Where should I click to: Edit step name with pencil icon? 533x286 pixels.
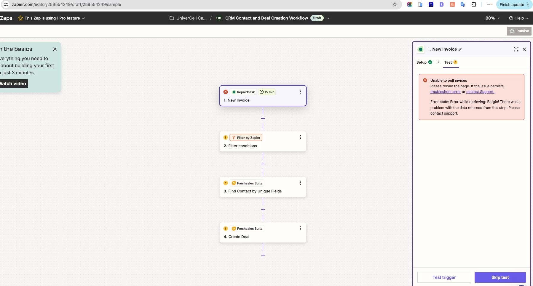click(x=460, y=49)
